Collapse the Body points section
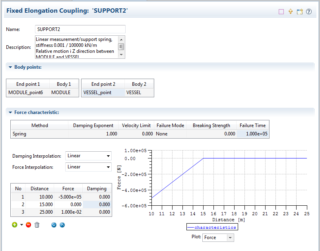 click(x=10, y=67)
